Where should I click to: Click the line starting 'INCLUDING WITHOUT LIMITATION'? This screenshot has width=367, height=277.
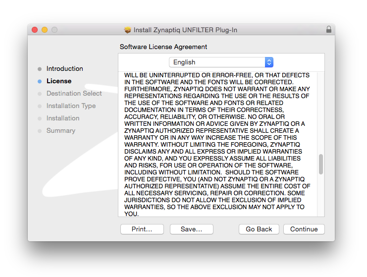pos(211,172)
